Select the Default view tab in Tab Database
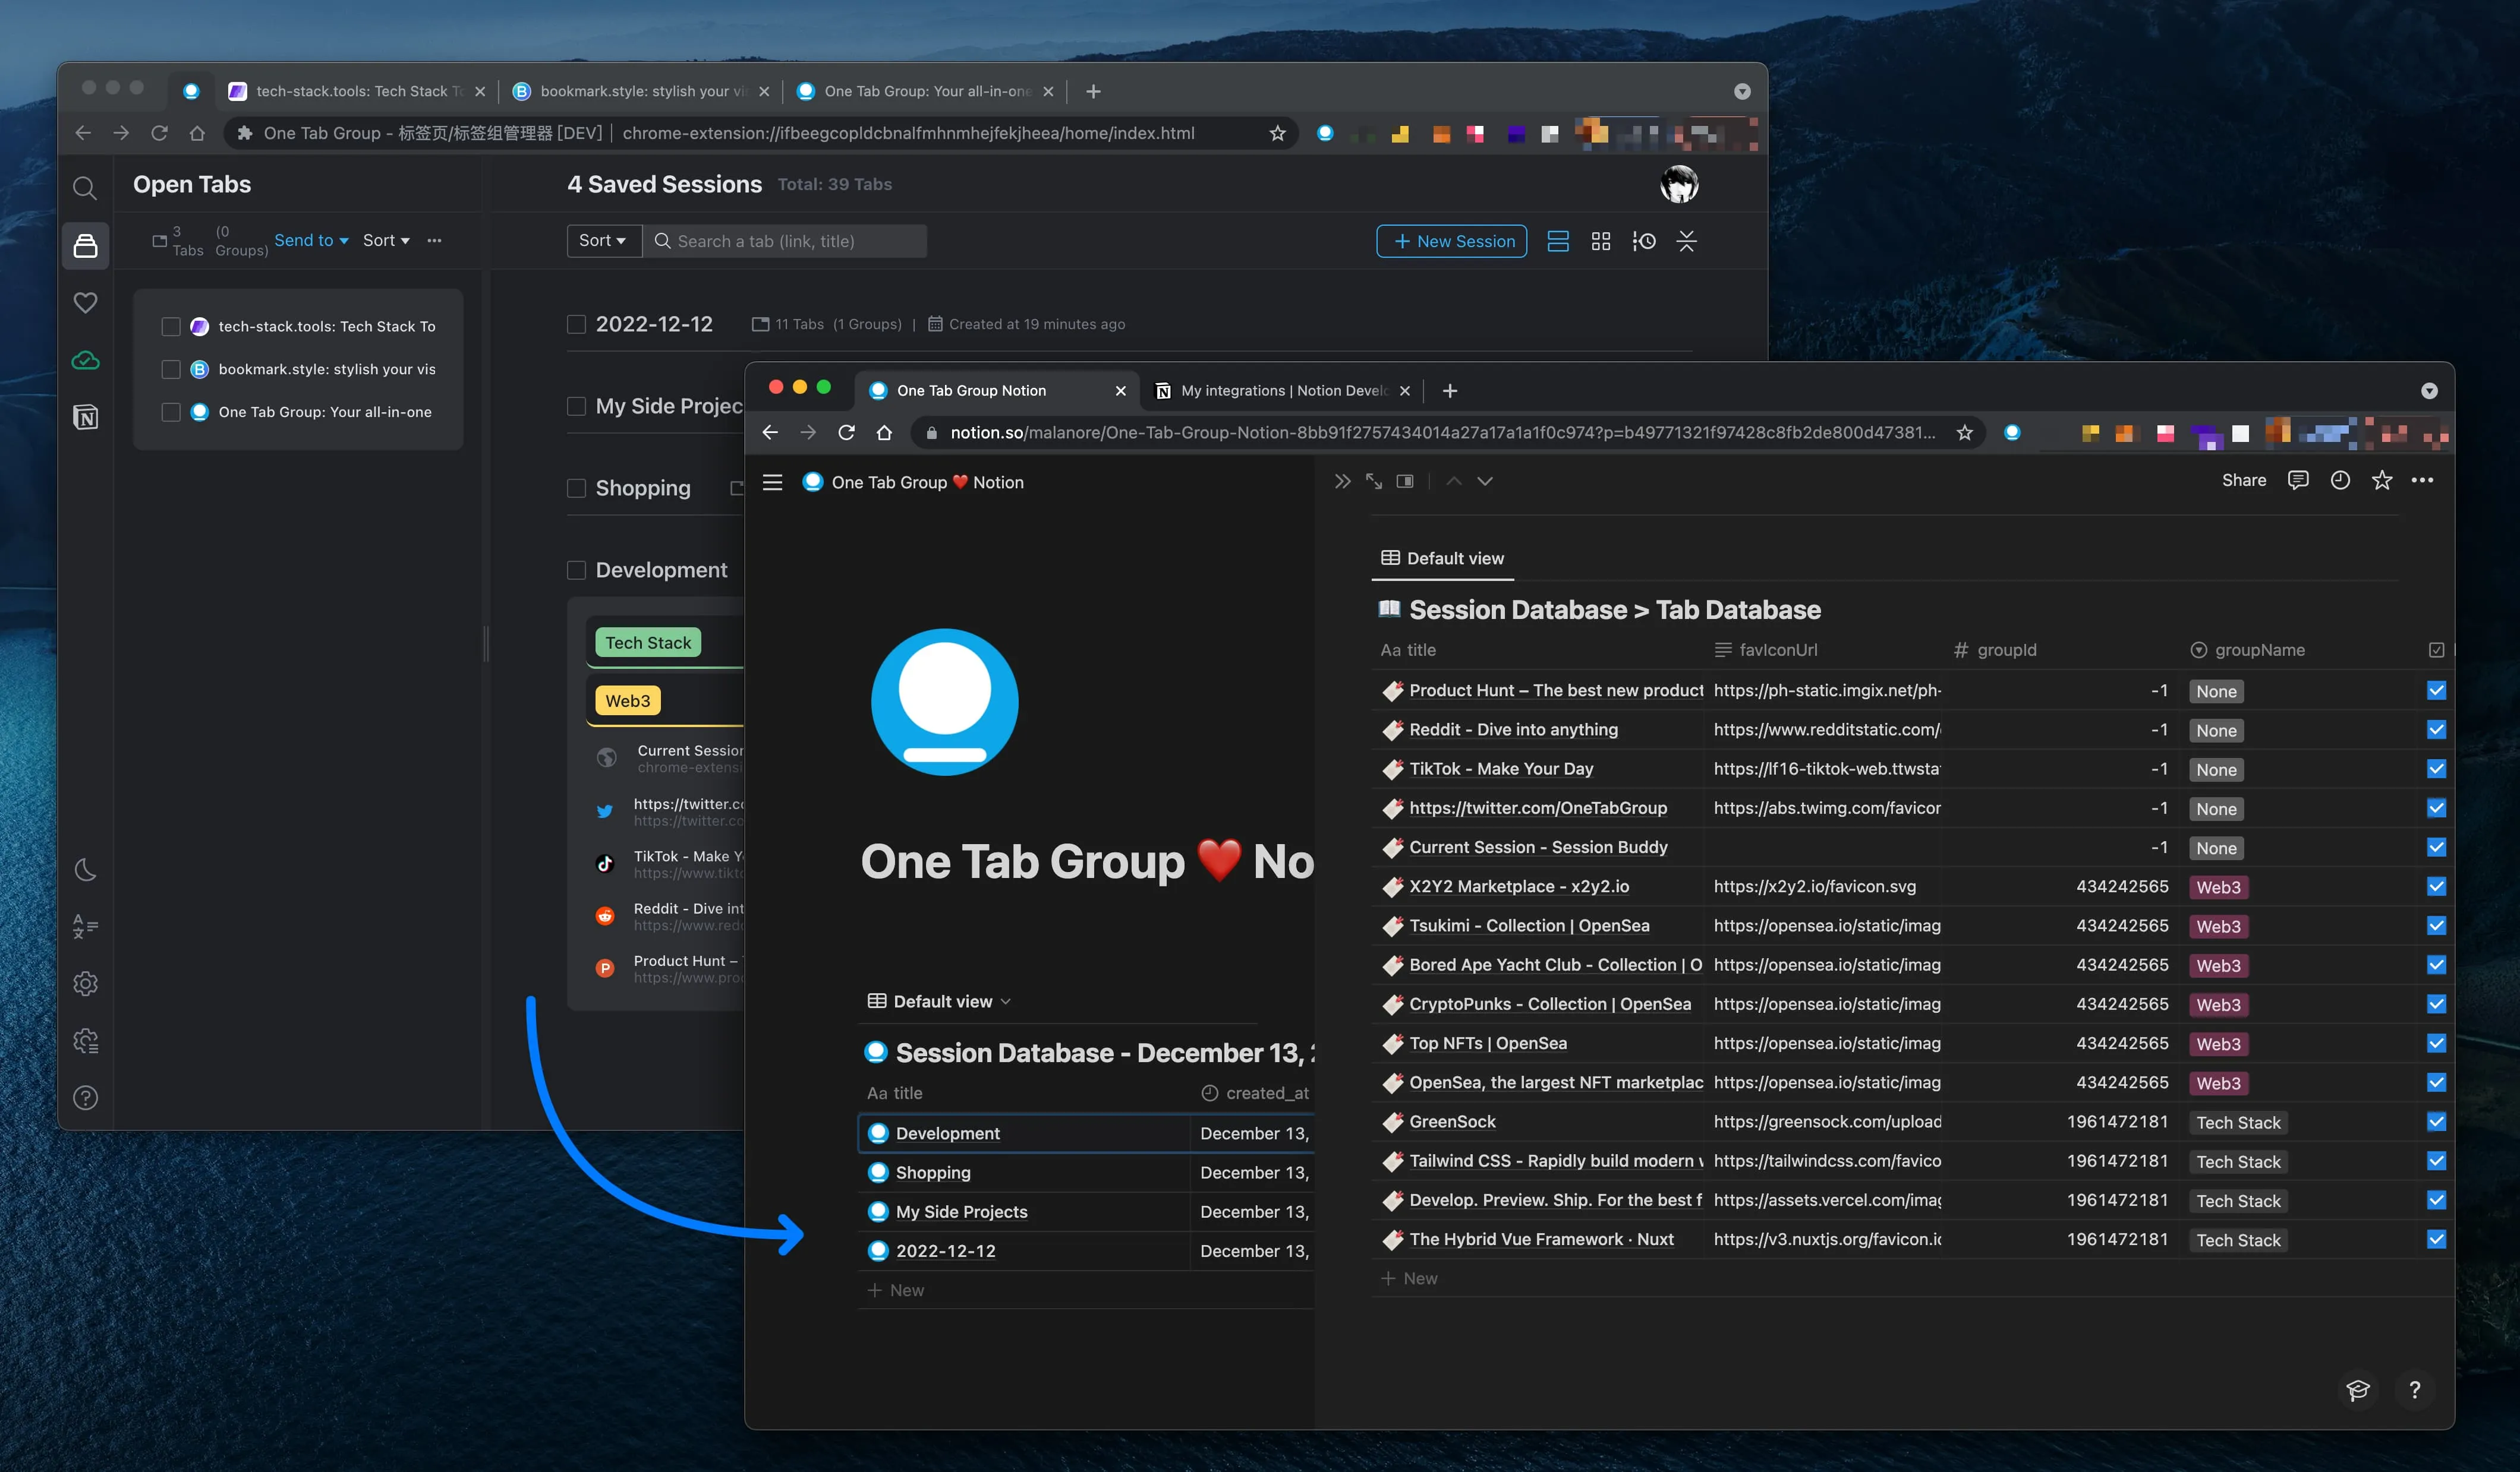Image resolution: width=2520 pixels, height=1472 pixels. point(1442,558)
